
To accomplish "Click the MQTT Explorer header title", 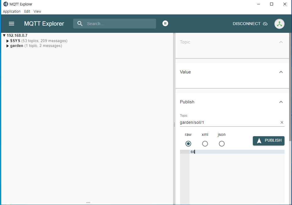I will coord(44,24).
